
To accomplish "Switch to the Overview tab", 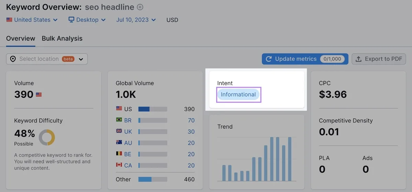I will point(21,38).
